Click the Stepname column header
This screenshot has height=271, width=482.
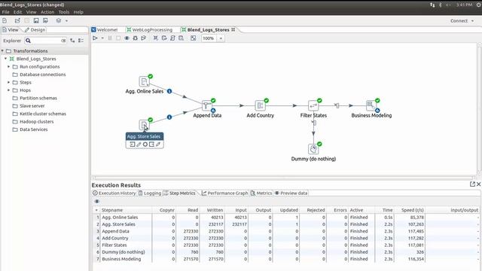pos(126,210)
